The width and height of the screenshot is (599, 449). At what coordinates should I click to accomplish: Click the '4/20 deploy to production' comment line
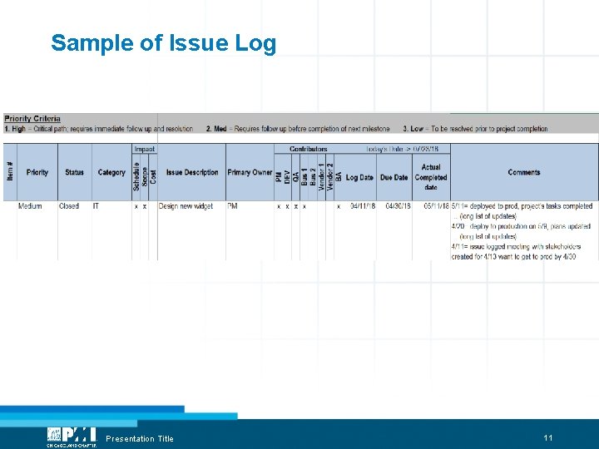click(521, 226)
